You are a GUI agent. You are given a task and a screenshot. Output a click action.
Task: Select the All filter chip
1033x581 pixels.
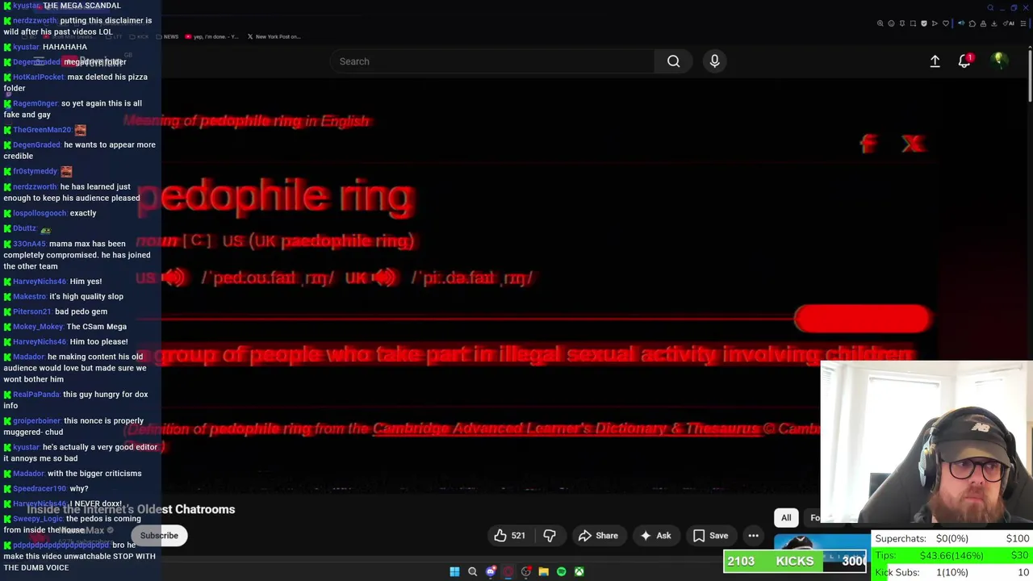coord(786,518)
